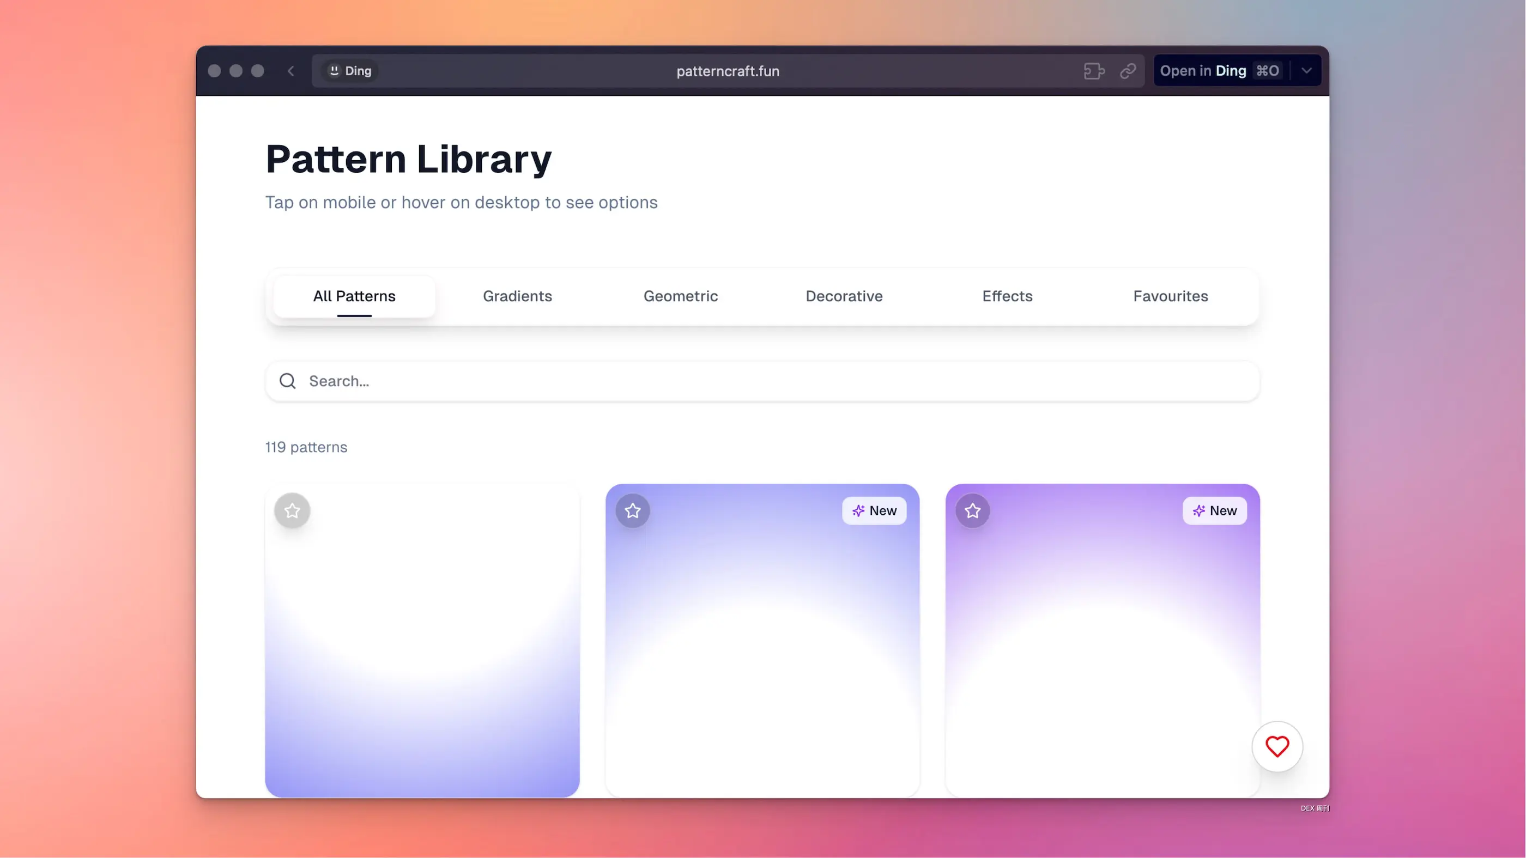Favourite the first pattern with star toggle
Screen dimensions: 1526x858
tap(292, 510)
